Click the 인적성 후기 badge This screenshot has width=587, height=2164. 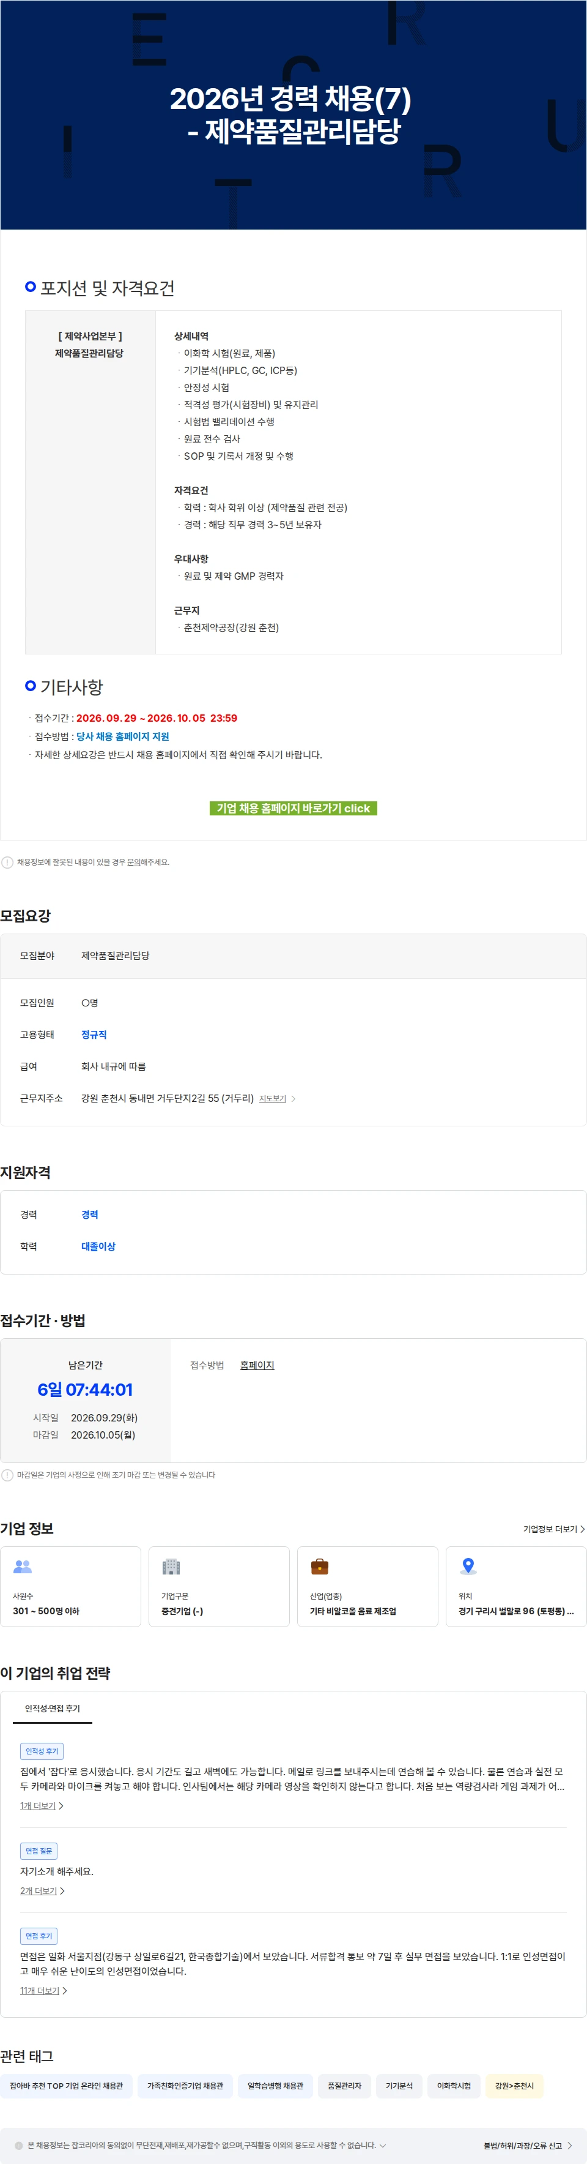[x=42, y=1751]
